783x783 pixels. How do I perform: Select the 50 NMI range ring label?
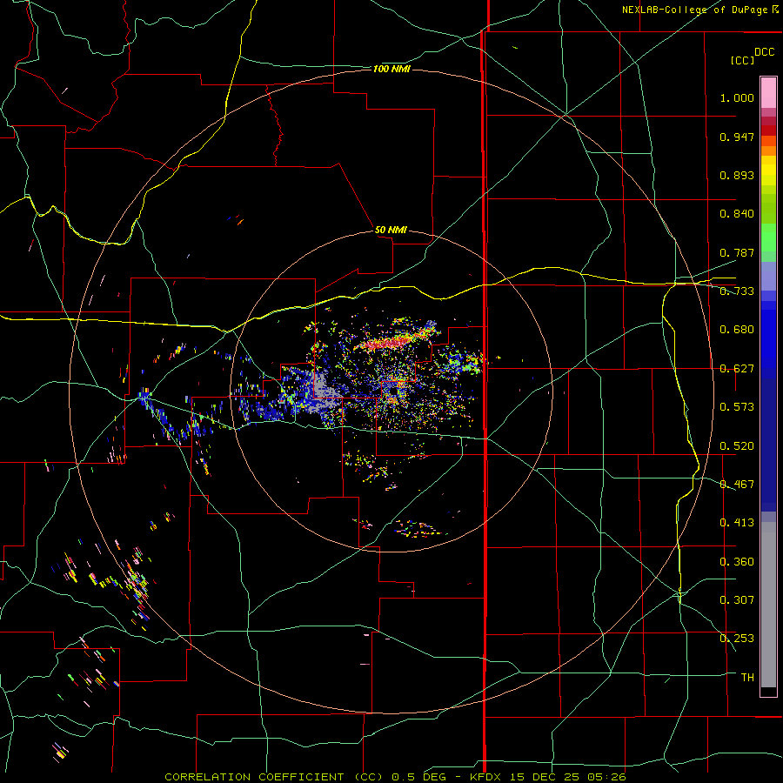point(391,230)
